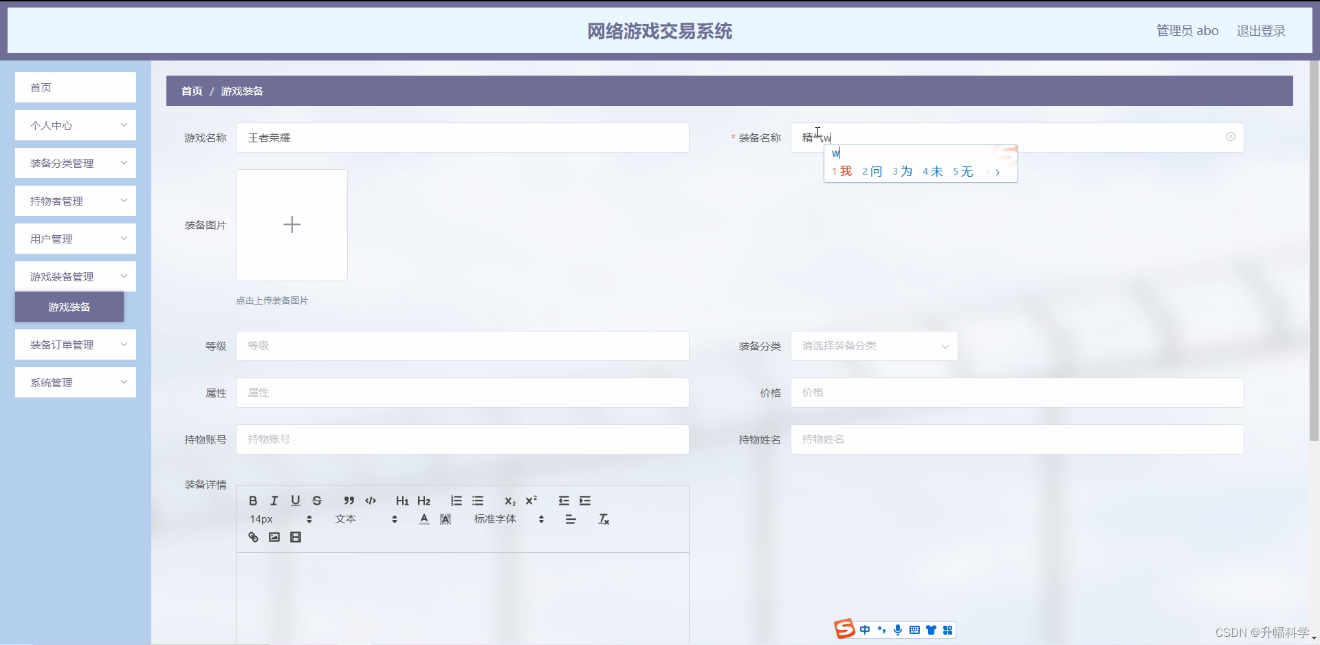Open the text color picker in editor
Viewport: 1320px width, 645px height.
click(423, 519)
